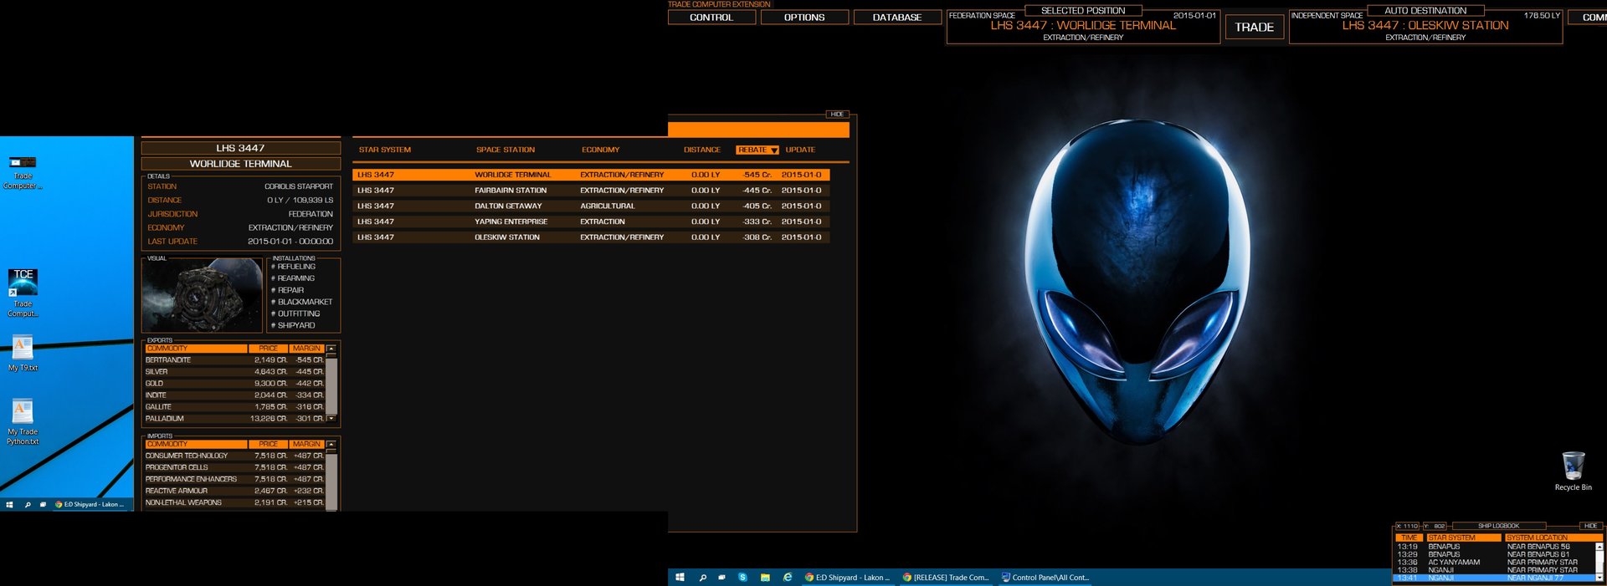This screenshot has width=1607, height=586.
Task: Toggle the OUTFITTING installation marker
Action: tap(295, 313)
